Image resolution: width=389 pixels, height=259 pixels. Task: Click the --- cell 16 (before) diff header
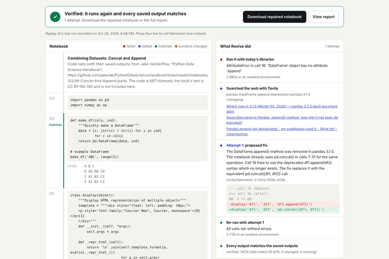pyautogui.click(x=249, y=189)
